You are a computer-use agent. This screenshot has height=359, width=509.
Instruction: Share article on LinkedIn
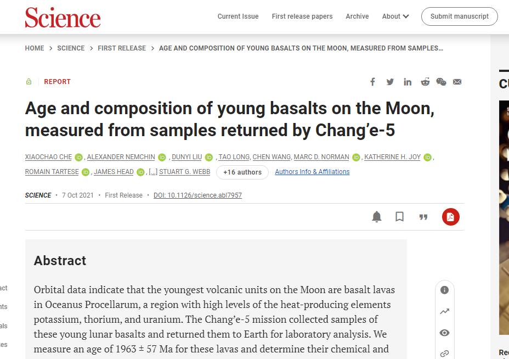point(408,82)
